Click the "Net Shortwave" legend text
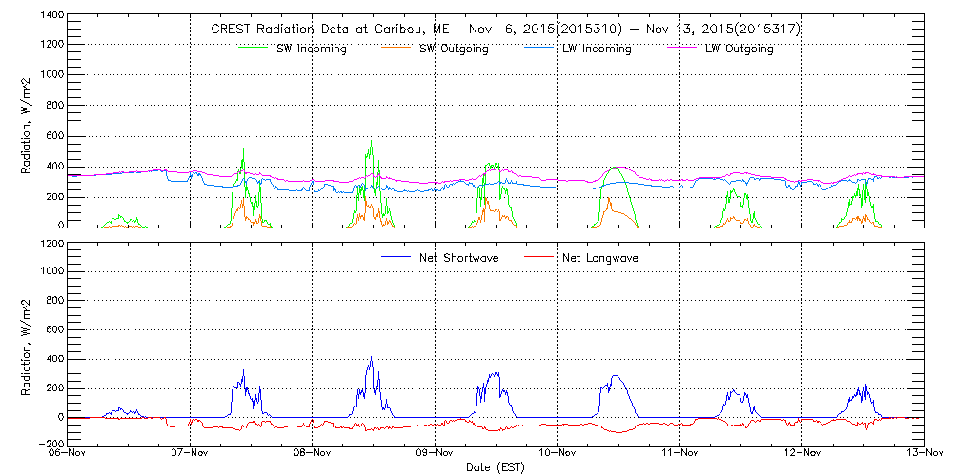Viewport: 953px width, 476px height. (x=459, y=258)
